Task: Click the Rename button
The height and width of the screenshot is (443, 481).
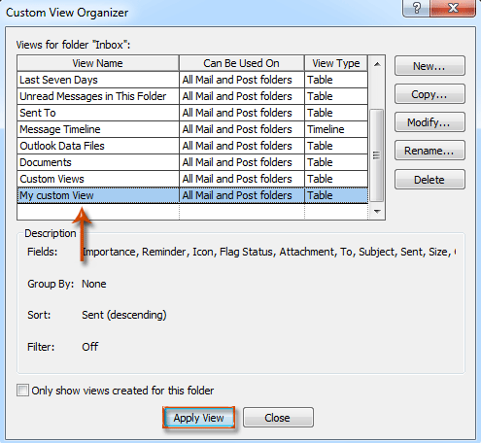Action: point(429,151)
